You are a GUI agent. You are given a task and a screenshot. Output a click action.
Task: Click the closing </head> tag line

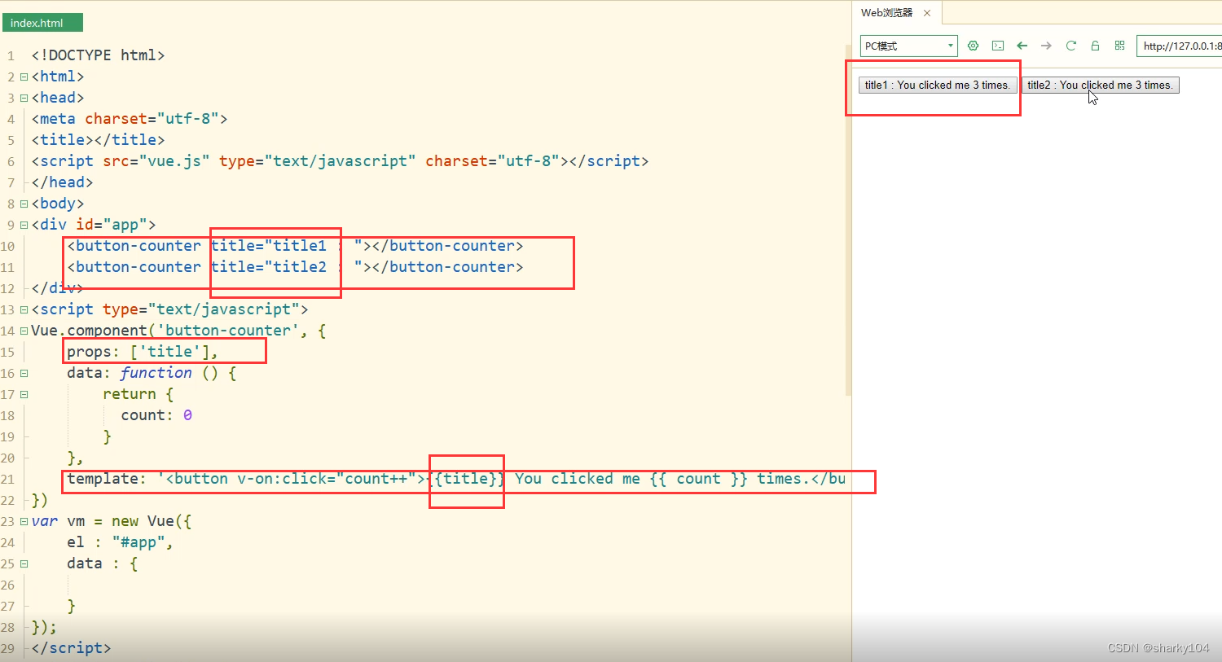coord(62,182)
